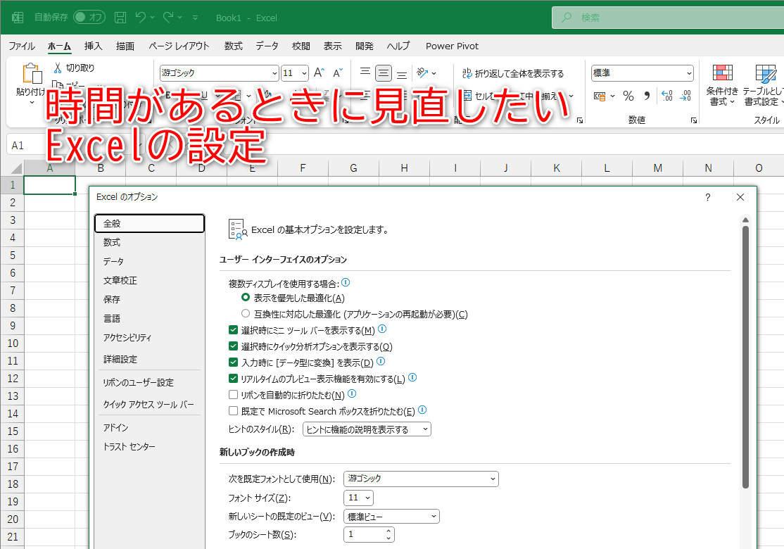The width and height of the screenshot is (784, 549).
Task: Switch to the 挿入 ribbon tab
Action: tap(94, 46)
